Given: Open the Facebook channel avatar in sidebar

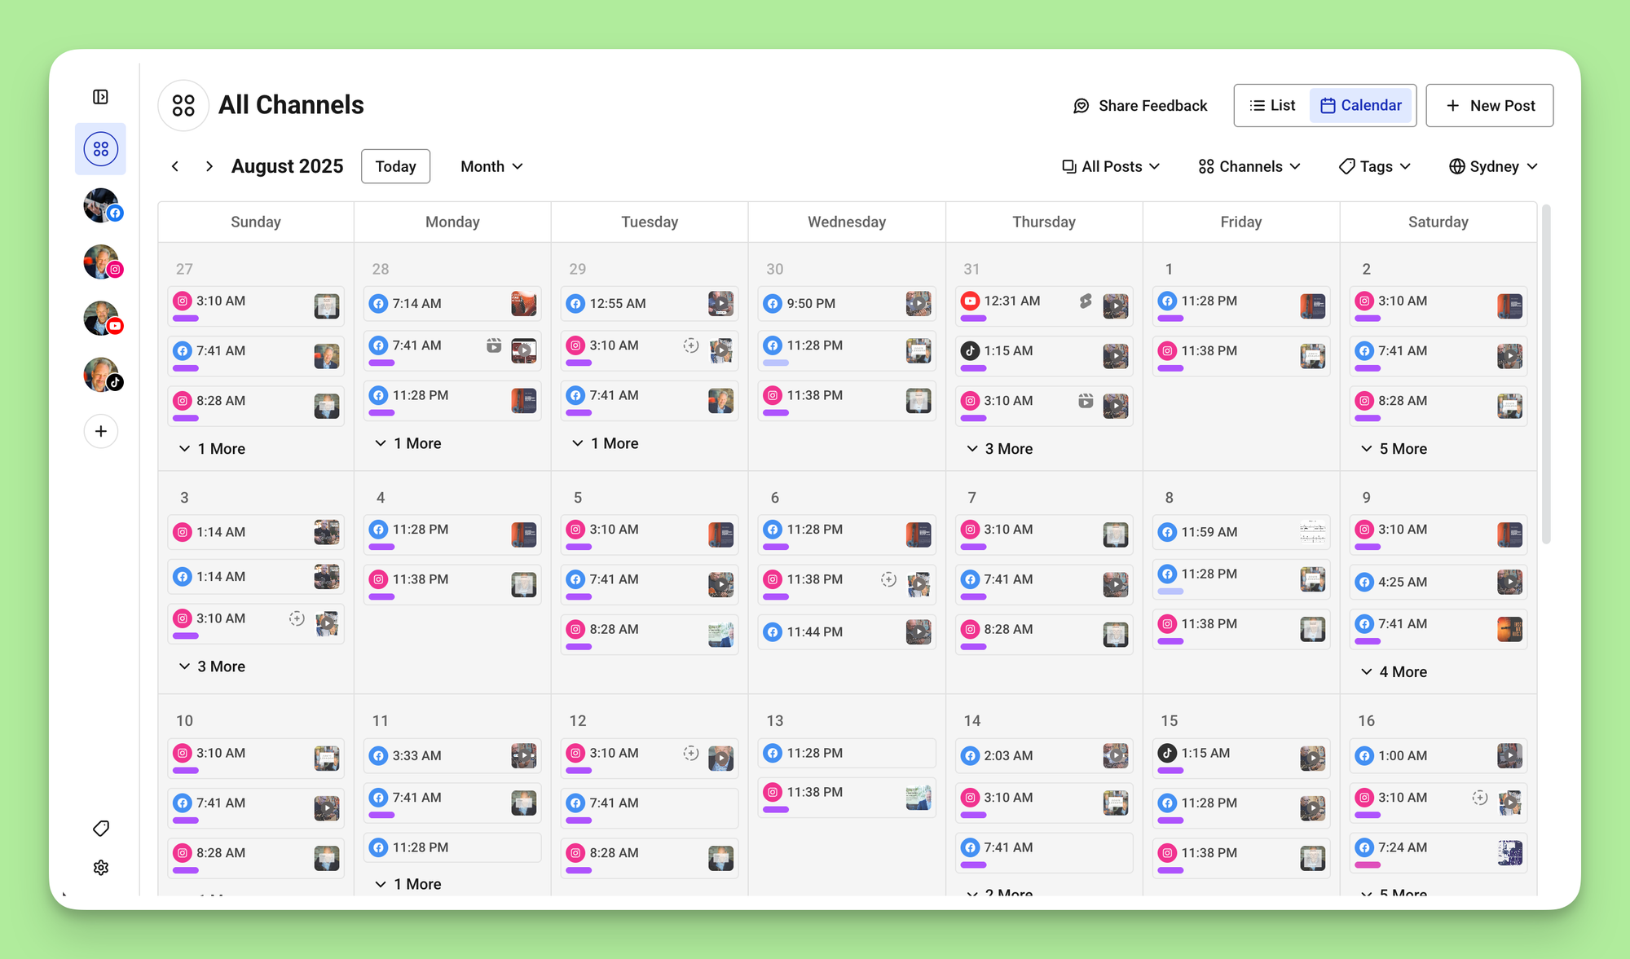Looking at the screenshot, I should pos(101,205).
